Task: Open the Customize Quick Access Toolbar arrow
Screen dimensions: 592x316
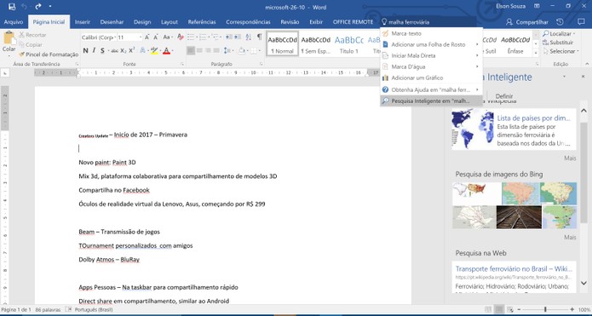Action: click(50, 7)
